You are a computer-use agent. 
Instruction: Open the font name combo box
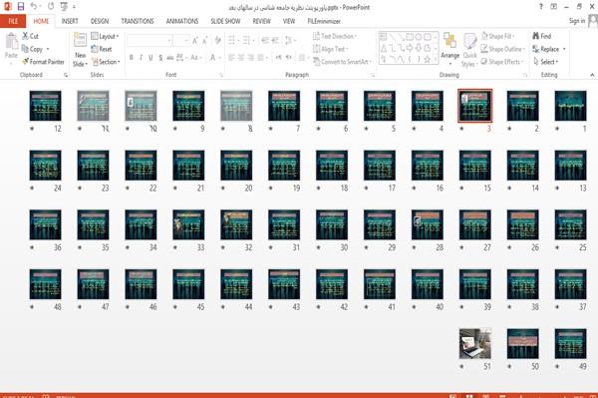149,40
